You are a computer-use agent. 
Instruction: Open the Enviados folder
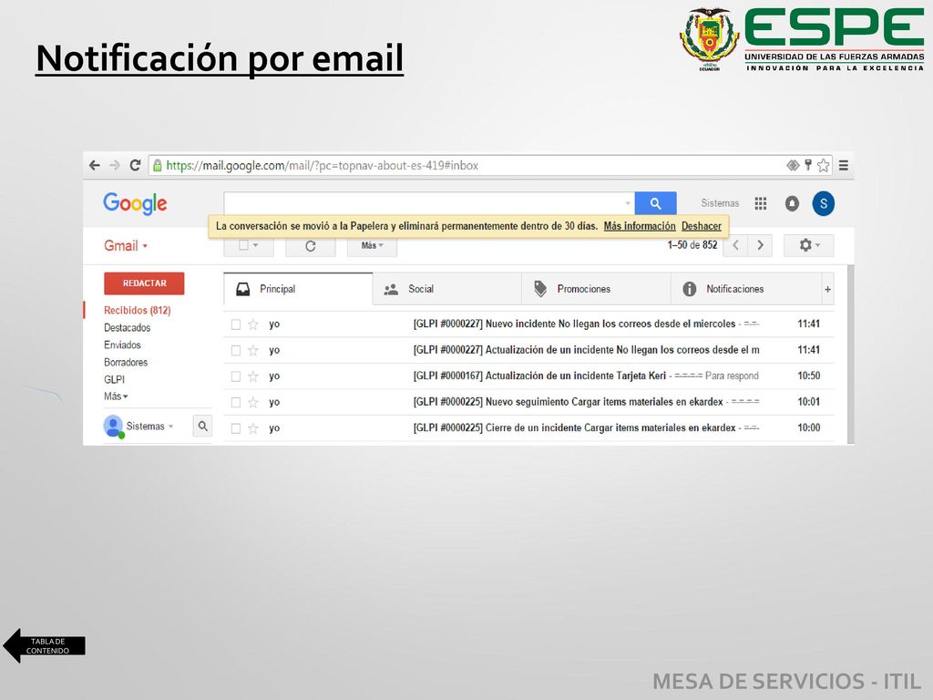tap(123, 345)
